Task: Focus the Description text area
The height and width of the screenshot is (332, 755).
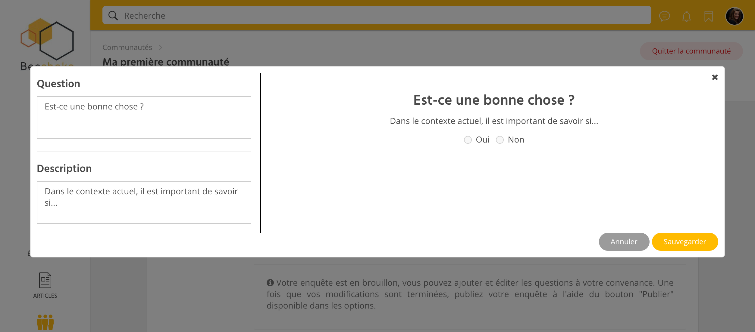Action: [x=144, y=202]
